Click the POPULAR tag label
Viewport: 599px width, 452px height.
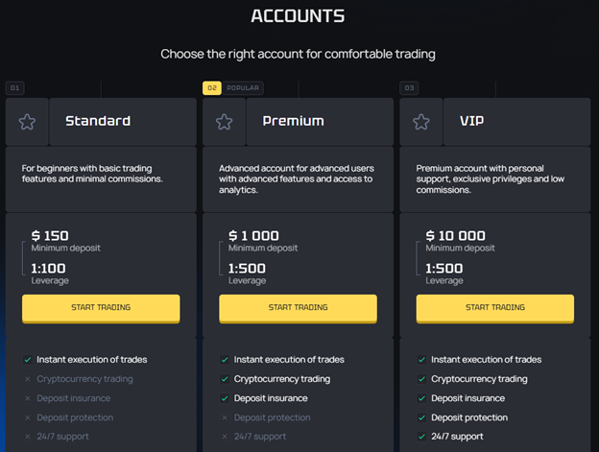coord(243,88)
